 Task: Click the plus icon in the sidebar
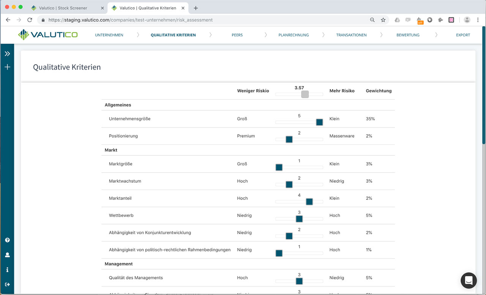coord(7,67)
